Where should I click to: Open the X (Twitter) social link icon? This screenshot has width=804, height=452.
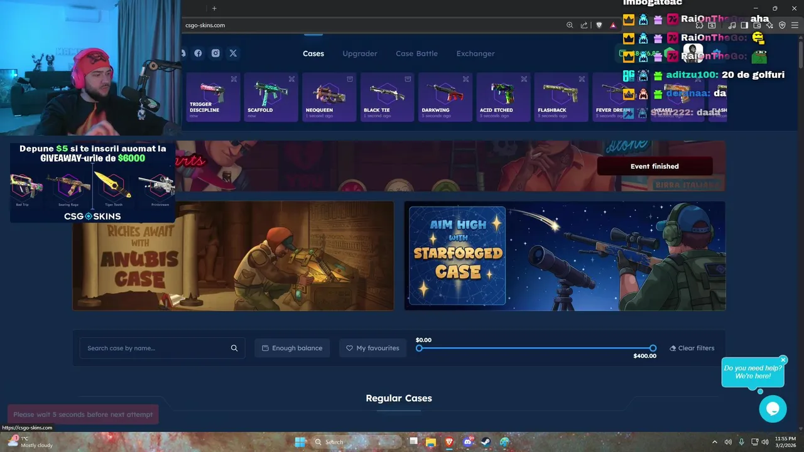tap(233, 53)
